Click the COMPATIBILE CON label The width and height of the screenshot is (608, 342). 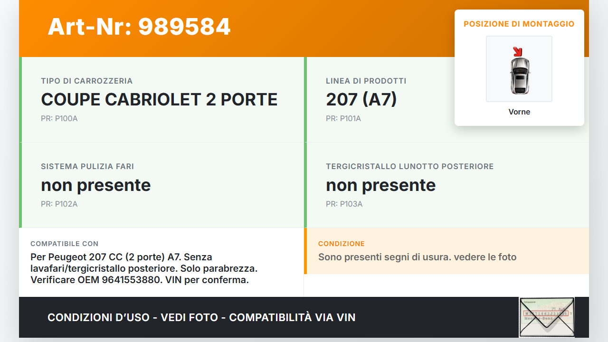[x=65, y=244]
